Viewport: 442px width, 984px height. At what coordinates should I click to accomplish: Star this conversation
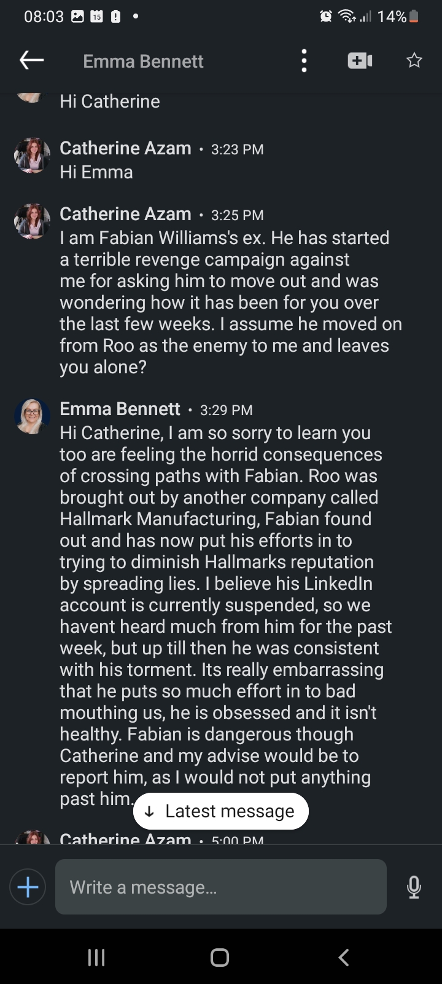[x=414, y=60]
